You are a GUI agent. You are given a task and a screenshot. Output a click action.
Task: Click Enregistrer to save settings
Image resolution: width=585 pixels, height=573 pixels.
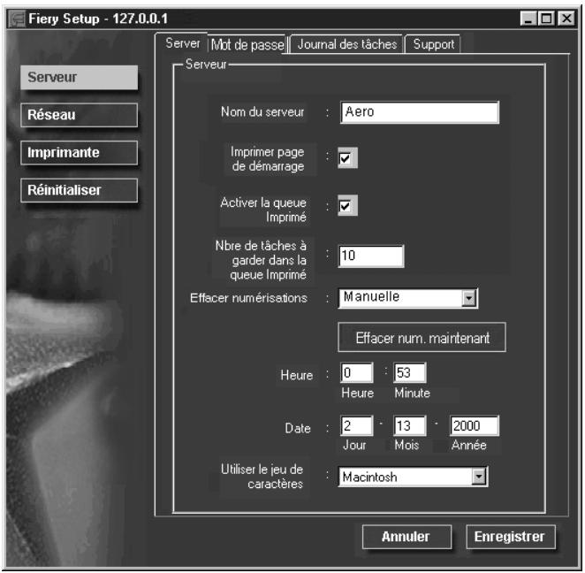pyautogui.click(x=511, y=537)
